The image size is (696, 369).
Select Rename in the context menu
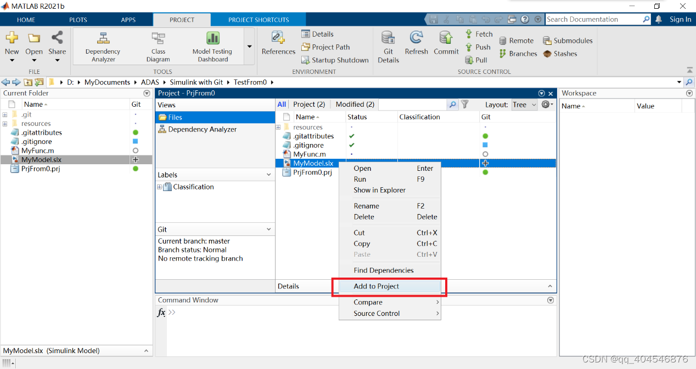(x=390, y=206)
